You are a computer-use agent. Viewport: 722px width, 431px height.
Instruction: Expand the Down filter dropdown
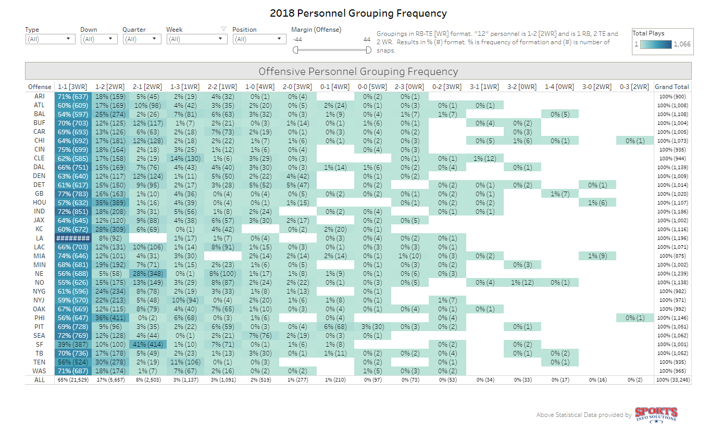(x=98, y=39)
